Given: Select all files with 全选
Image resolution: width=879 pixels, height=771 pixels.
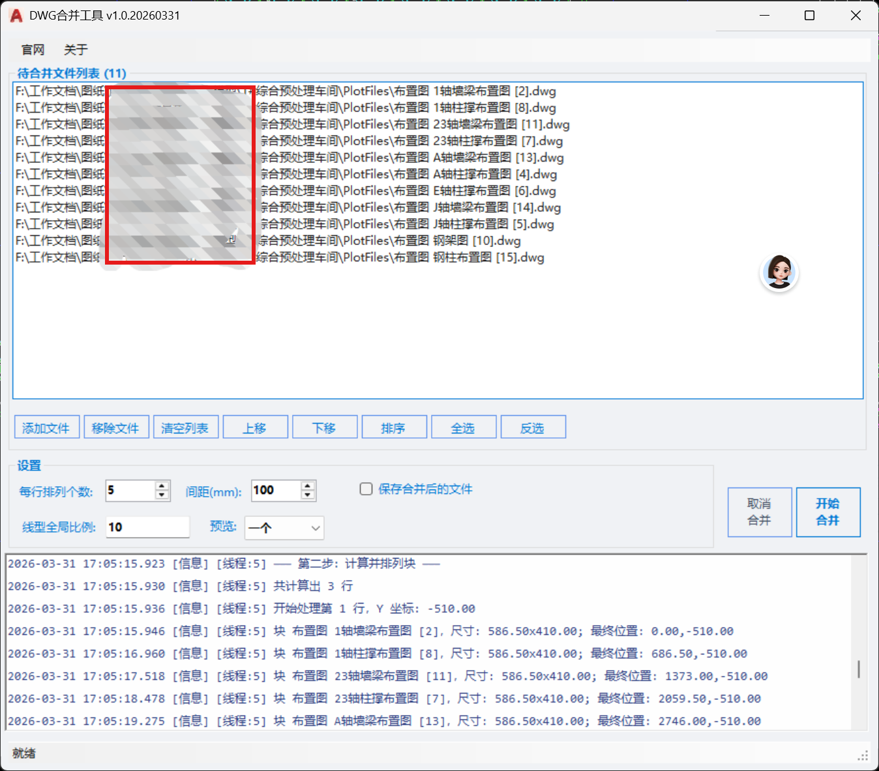Looking at the screenshot, I should [x=464, y=428].
